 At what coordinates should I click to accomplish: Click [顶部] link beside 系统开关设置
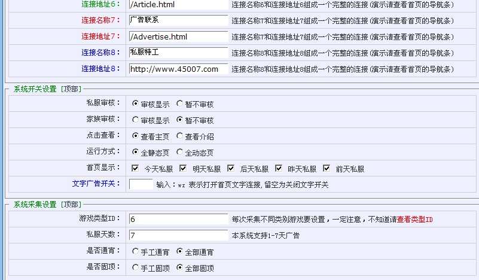tap(71, 89)
